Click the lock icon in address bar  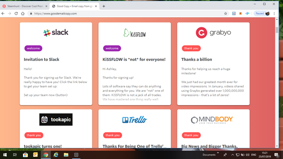coord(31,14)
